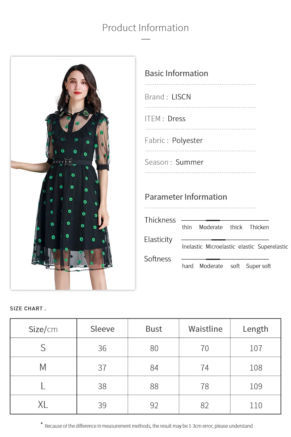Click the Product Information heading
This screenshot has height=437, width=291.
click(145, 28)
